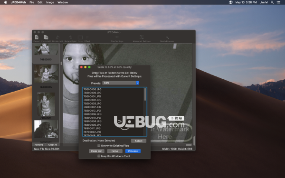Select 76800002.JPG in file list
This screenshot has width=285, height=178.
point(92,100)
